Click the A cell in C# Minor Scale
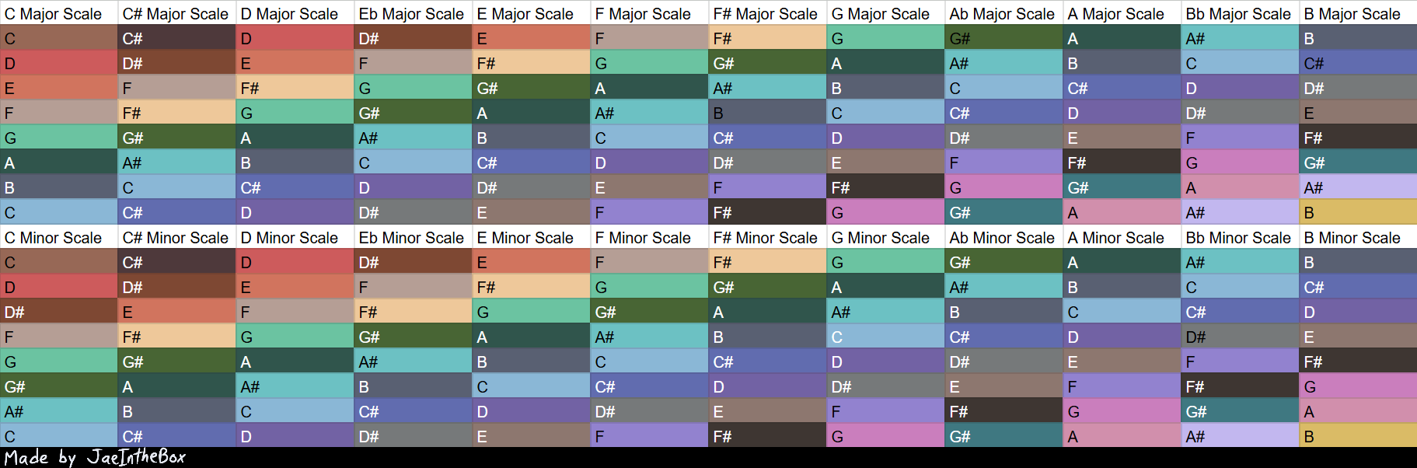 (176, 386)
